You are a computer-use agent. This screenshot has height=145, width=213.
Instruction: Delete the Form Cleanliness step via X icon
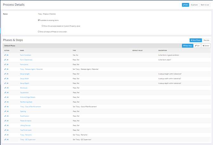8,60
